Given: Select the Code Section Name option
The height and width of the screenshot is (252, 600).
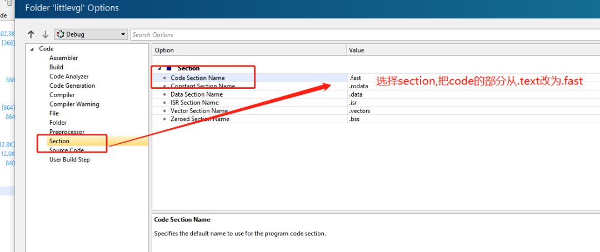Looking at the screenshot, I should 197,78.
